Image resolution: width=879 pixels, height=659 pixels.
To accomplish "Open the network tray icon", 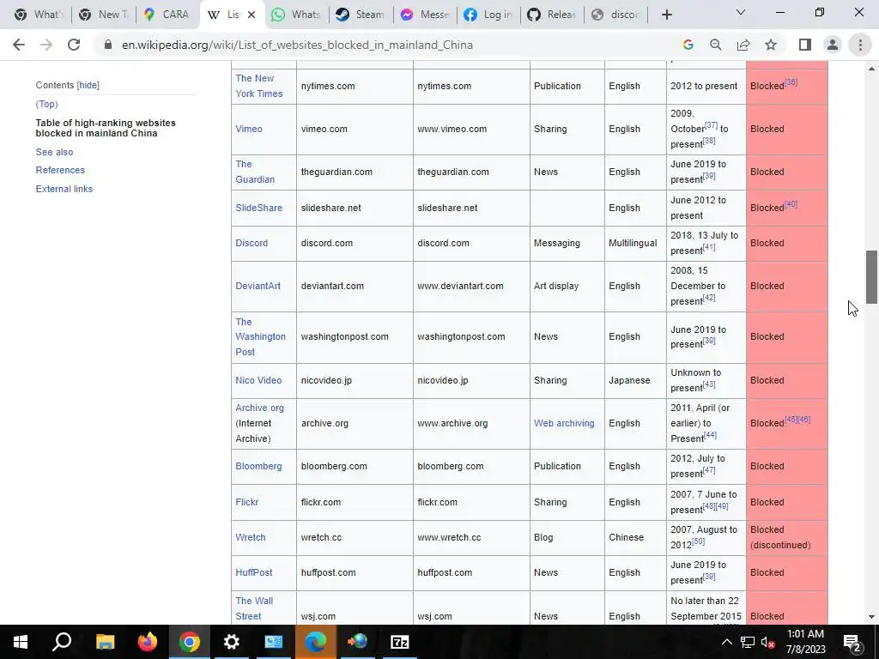I will [x=748, y=642].
